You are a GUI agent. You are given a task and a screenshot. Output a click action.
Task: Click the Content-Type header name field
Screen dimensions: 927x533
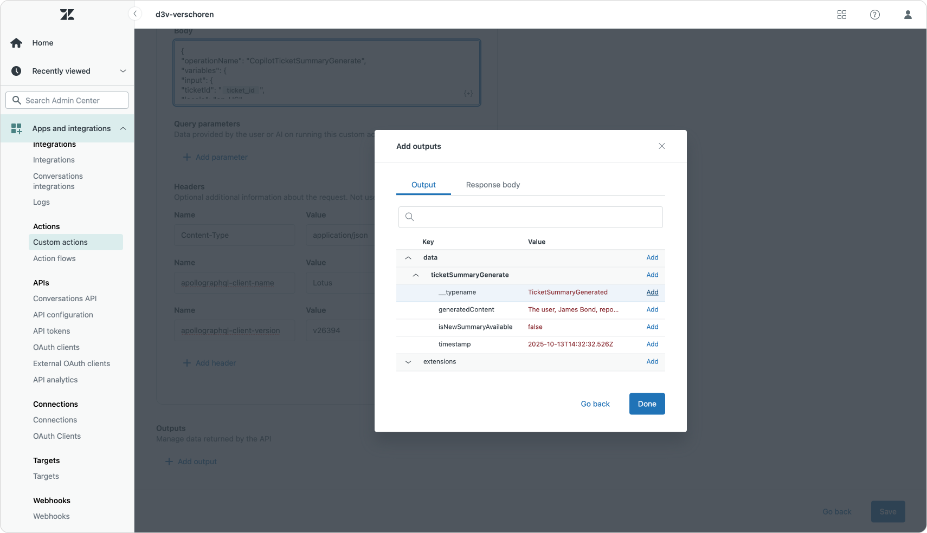(x=234, y=235)
